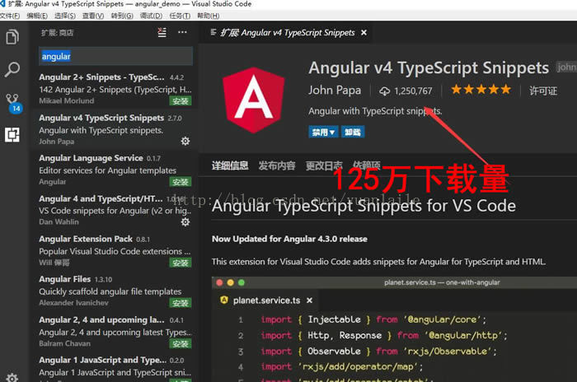Select Angular v4 TypeScript Snippets 2.7.0 list item
This screenshot has height=382, width=577.
coord(115,128)
